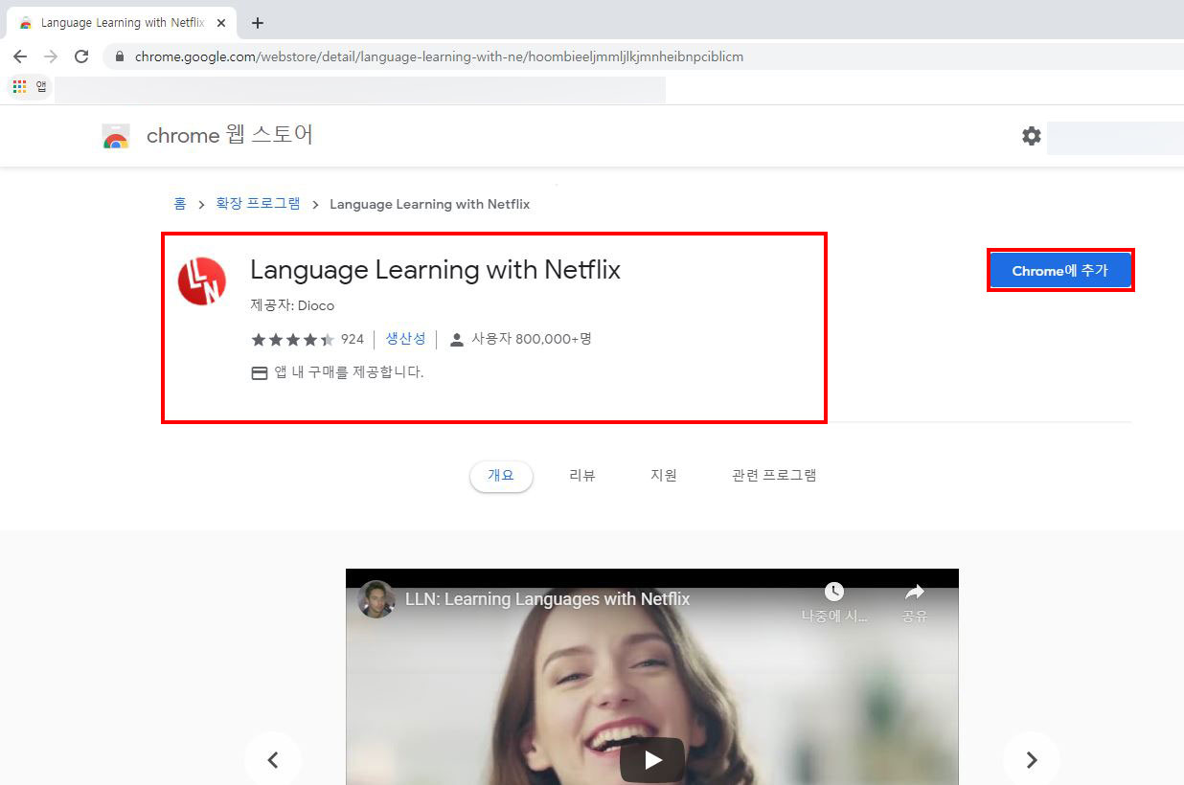
Task: Click the 924 review count
Action: 353,339
